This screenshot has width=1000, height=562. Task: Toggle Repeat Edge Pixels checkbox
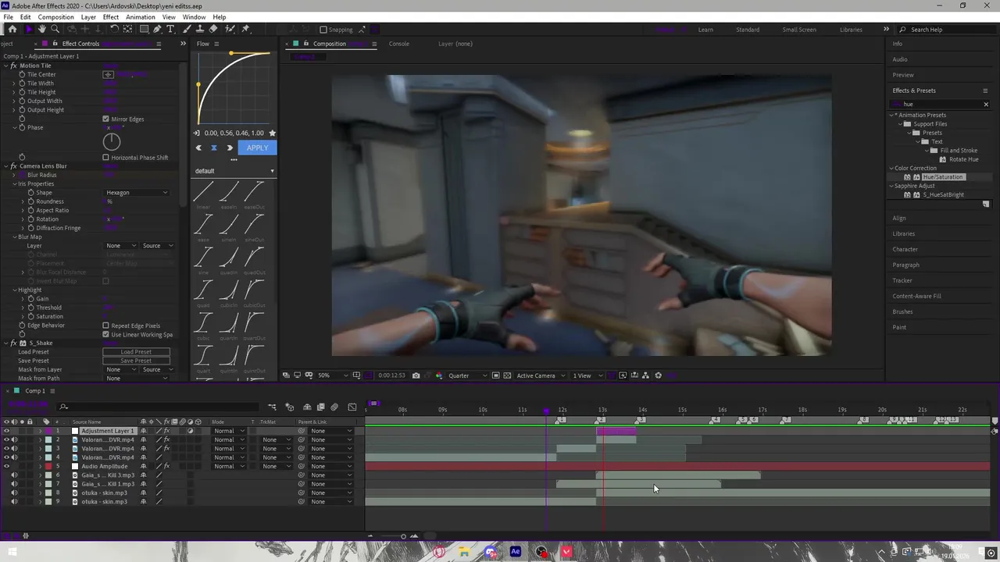105,325
